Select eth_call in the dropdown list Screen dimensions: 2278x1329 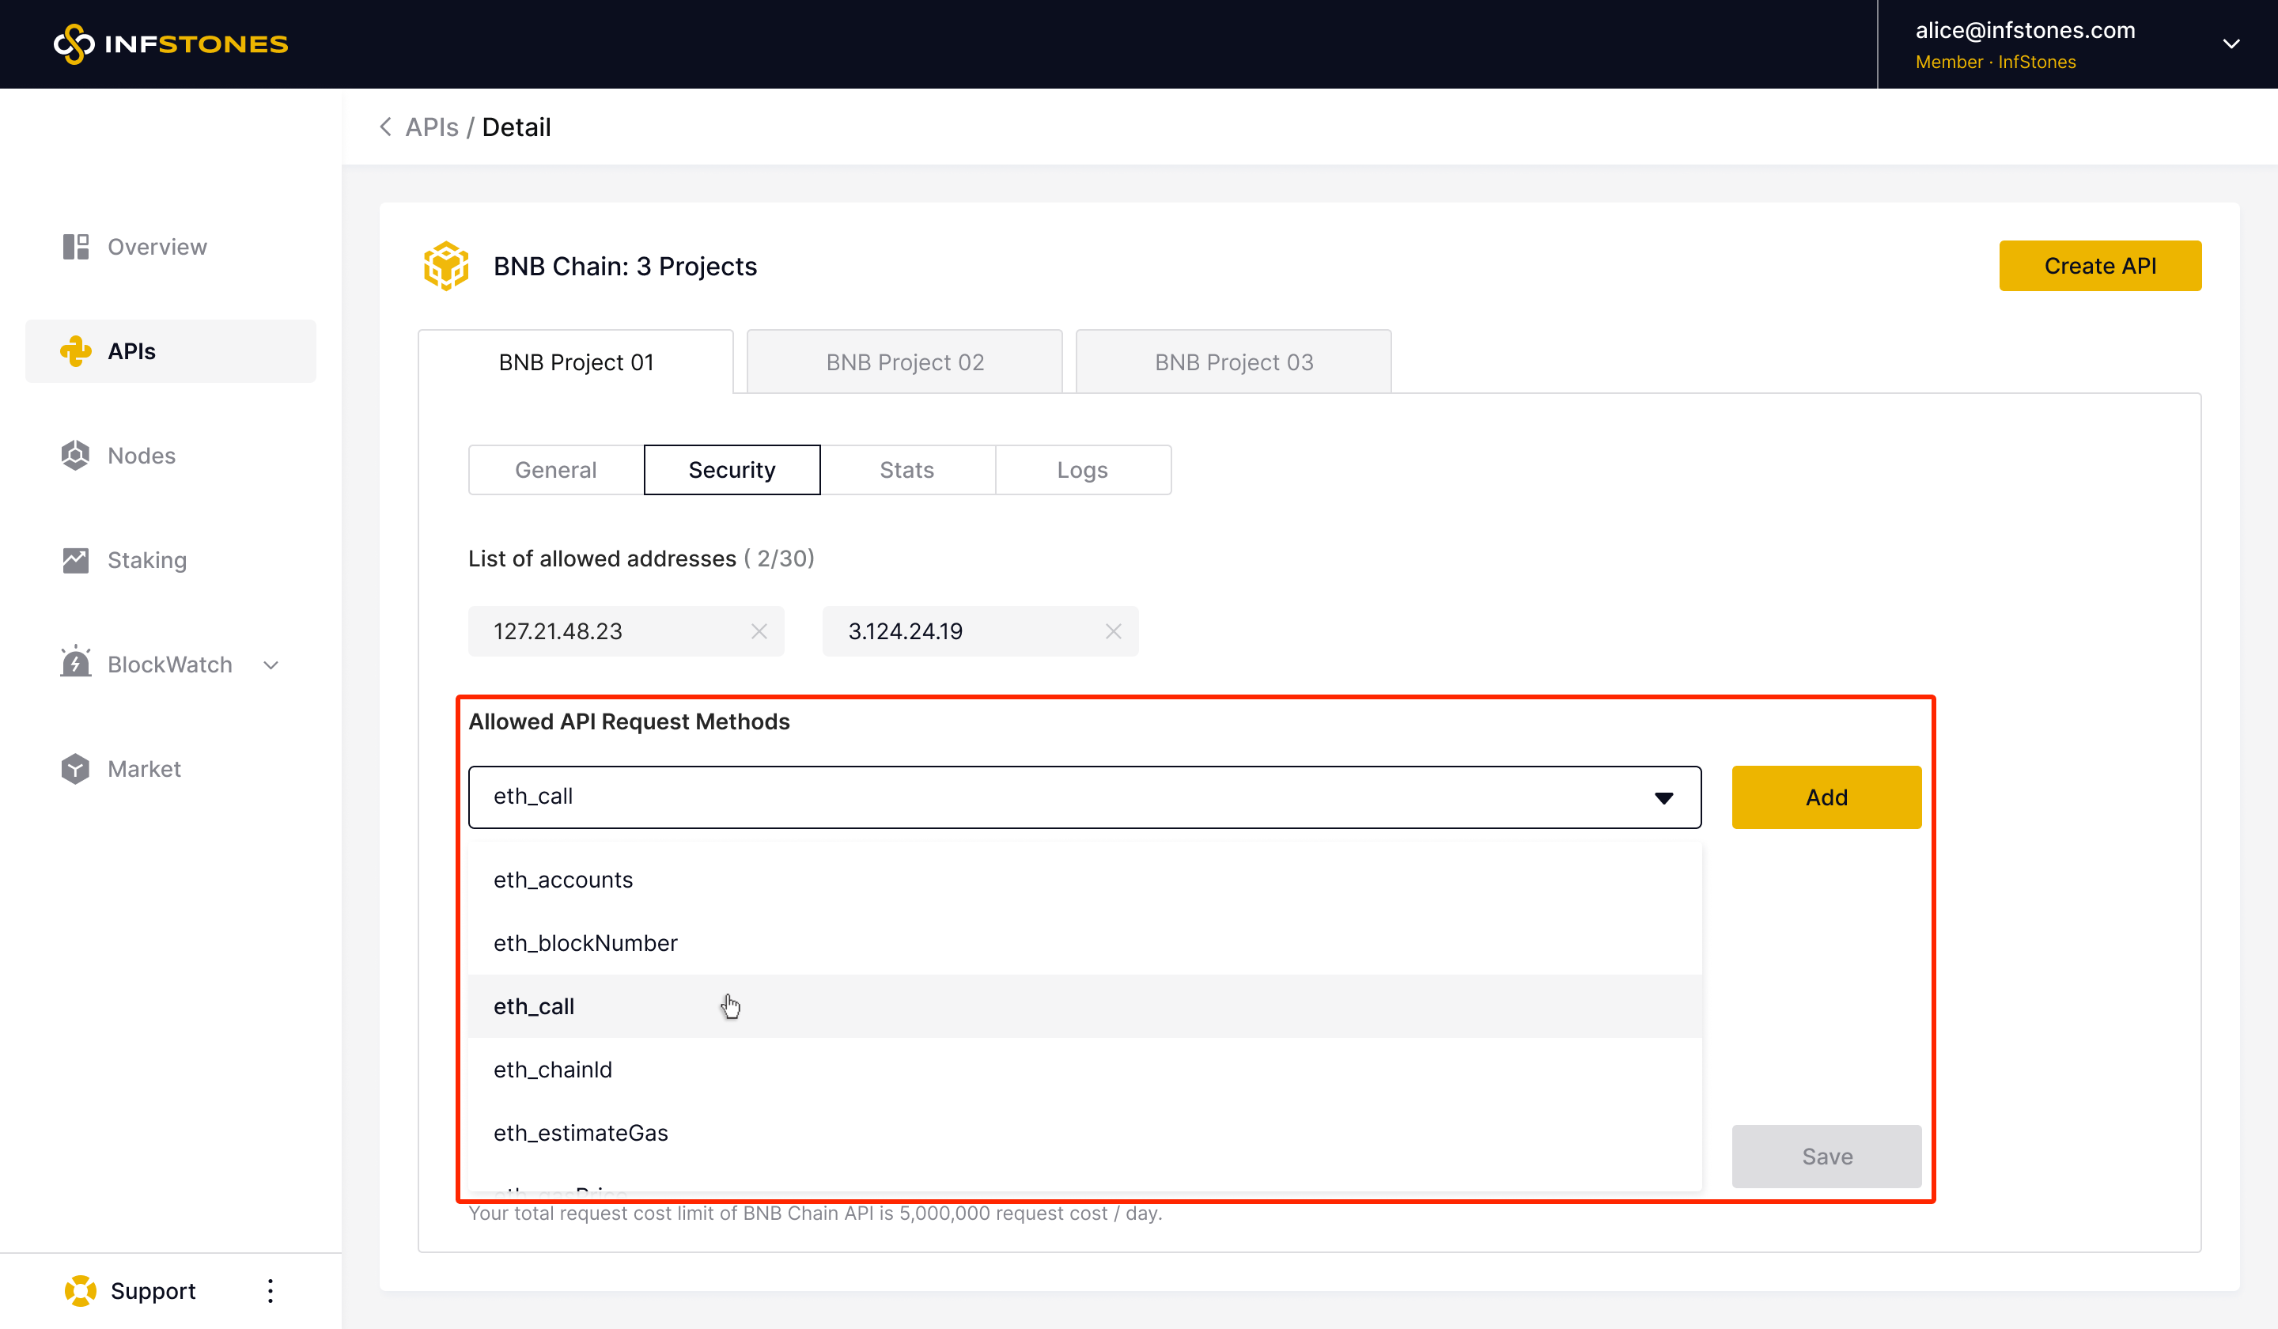[x=1084, y=1006]
